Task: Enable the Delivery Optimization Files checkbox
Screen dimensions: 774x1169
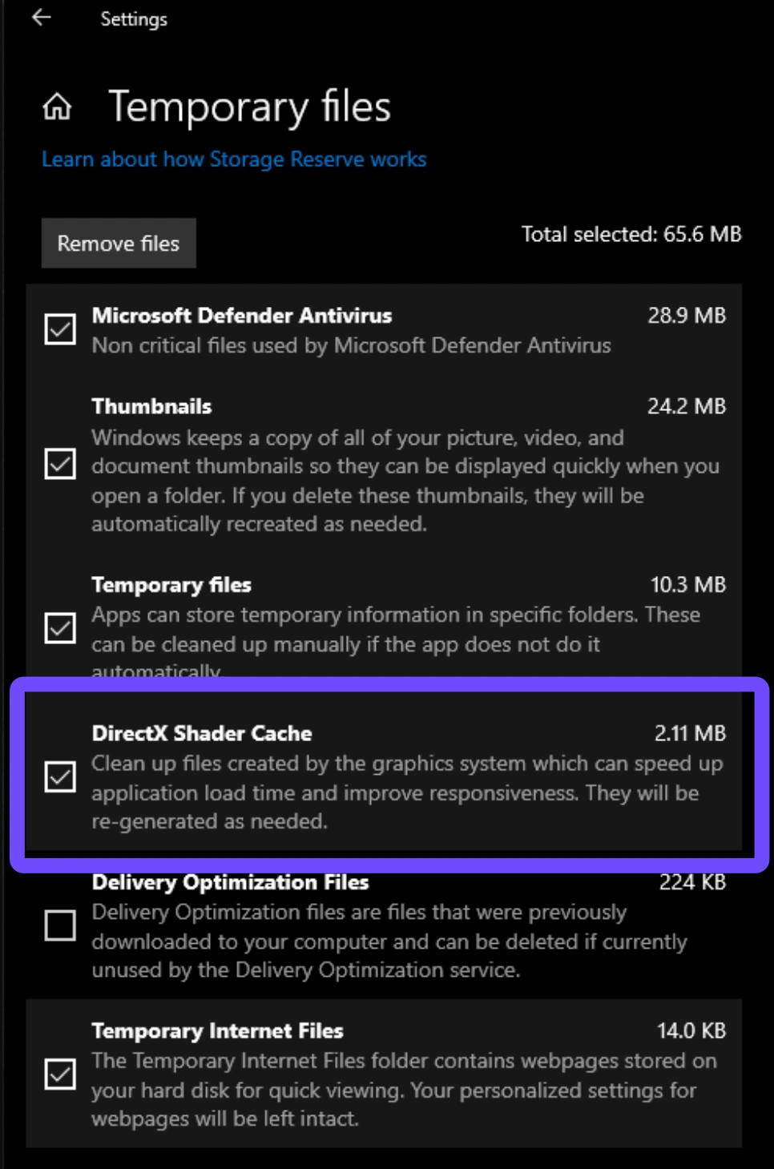Action: (x=60, y=925)
